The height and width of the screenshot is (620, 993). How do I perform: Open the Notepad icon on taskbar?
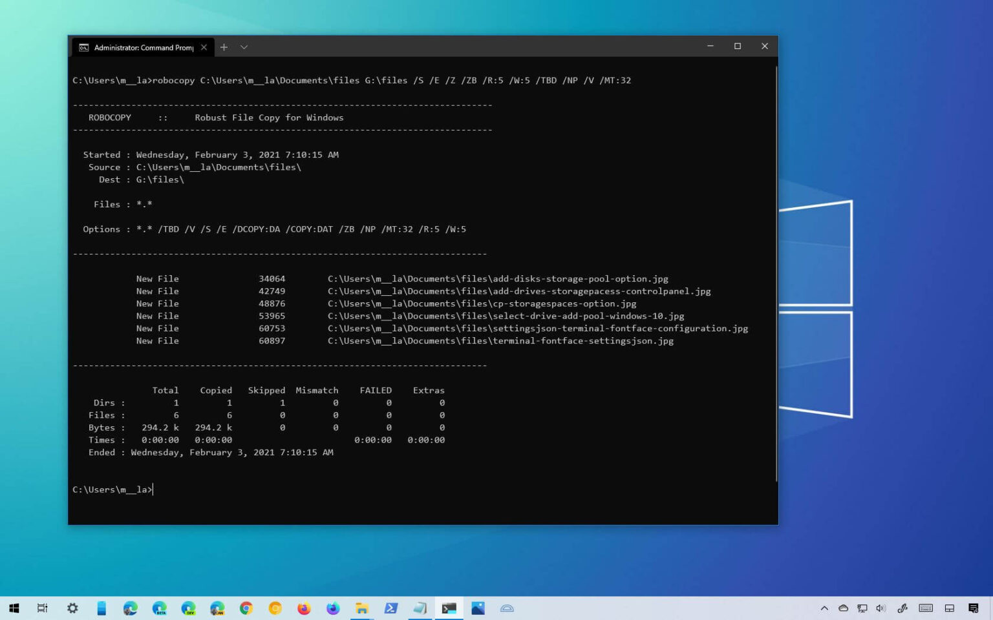click(420, 608)
